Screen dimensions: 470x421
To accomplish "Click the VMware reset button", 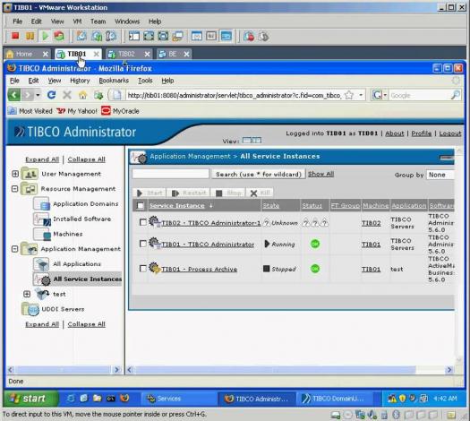I will click(59, 36).
